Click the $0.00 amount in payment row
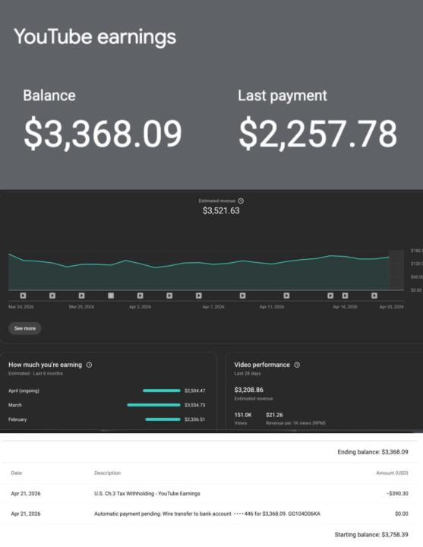This screenshot has width=423, height=547. pyautogui.click(x=402, y=514)
